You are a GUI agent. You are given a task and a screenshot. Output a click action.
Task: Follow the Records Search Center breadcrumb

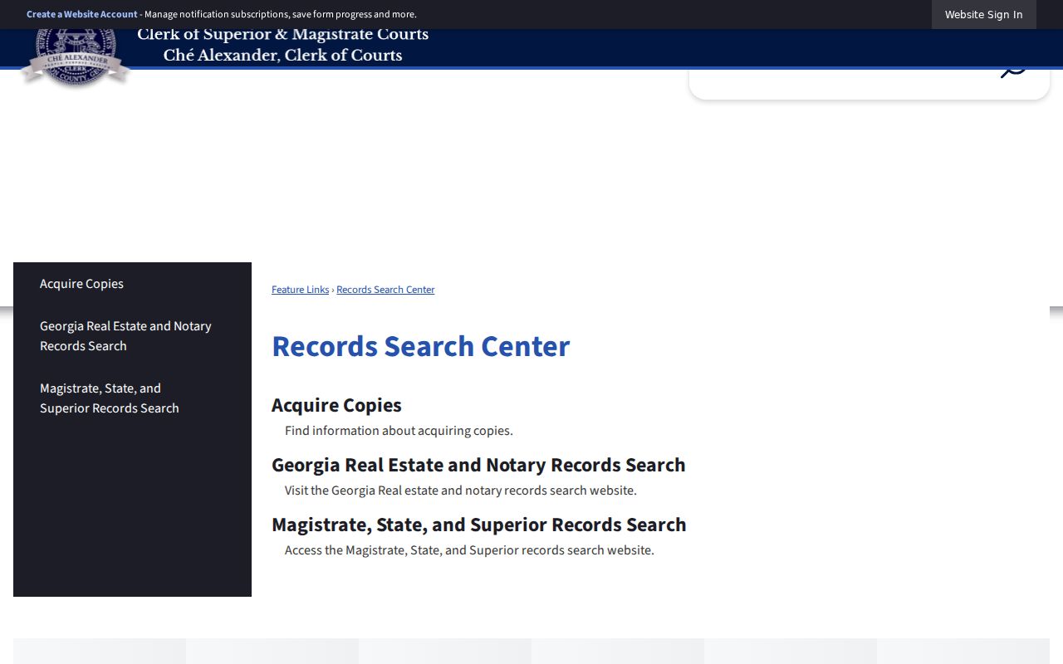(x=385, y=290)
